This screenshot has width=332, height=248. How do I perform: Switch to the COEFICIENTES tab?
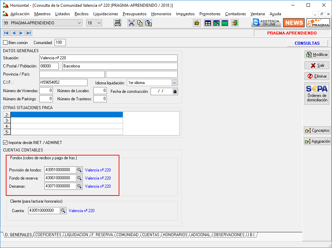pos(48,235)
